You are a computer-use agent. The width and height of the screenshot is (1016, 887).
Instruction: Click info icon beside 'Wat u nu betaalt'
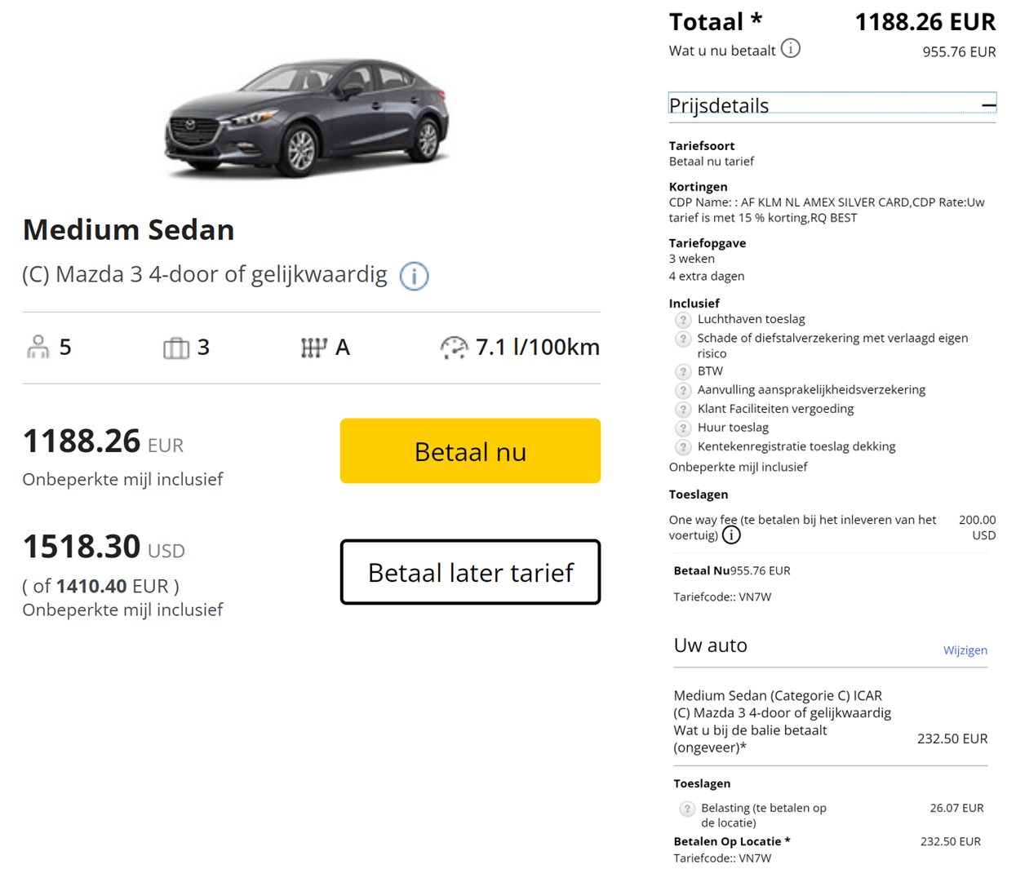pos(790,49)
